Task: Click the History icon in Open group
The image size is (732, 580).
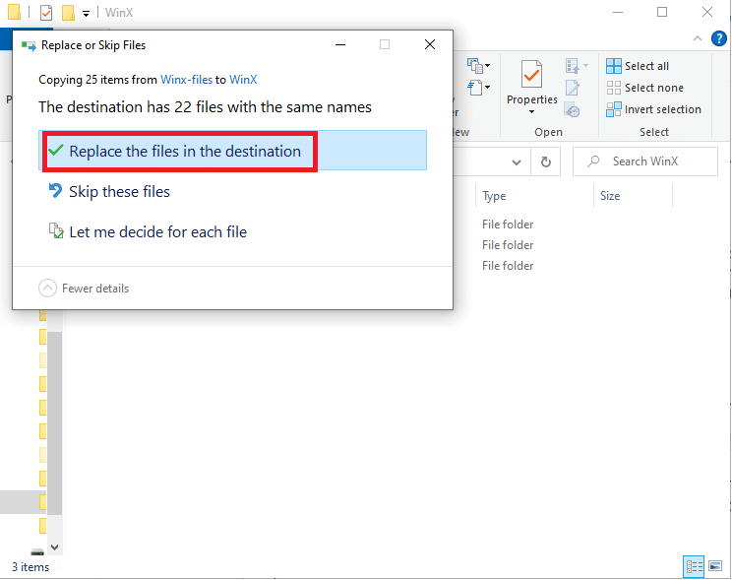Action: tap(573, 110)
